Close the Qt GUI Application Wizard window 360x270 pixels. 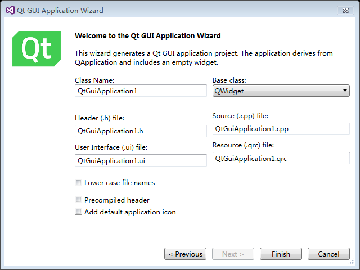point(345,11)
